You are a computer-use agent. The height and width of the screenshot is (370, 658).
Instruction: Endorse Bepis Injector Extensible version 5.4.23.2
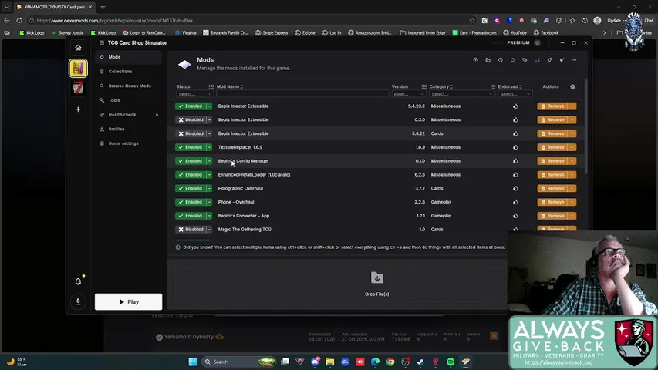coord(515,106)
